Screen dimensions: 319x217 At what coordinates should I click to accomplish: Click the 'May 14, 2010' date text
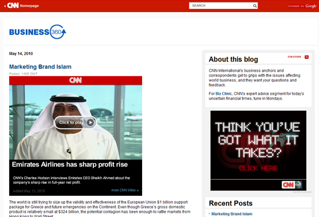click(21, 54)
